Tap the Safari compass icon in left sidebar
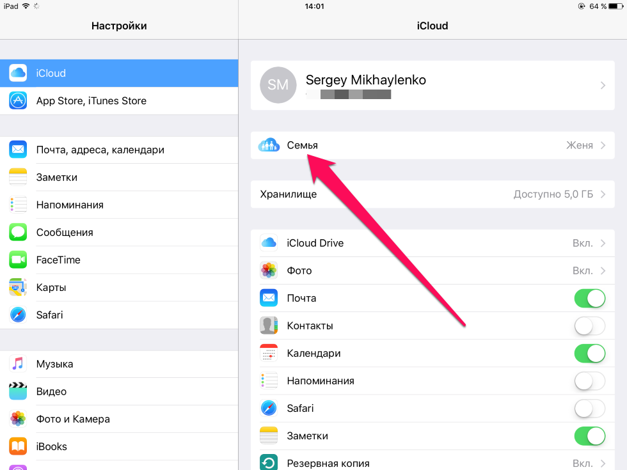 [x=18, y=315]
